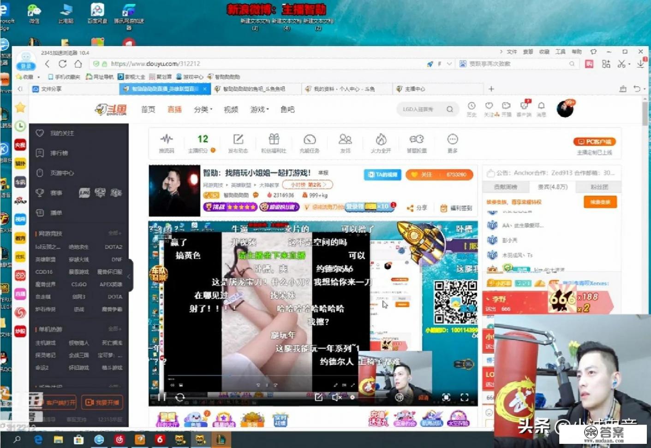Image resolution: width=651 pixels, height=448 pixels.
Task: Switch to 粉丝团 tab
Action: [x=599, y=187]
